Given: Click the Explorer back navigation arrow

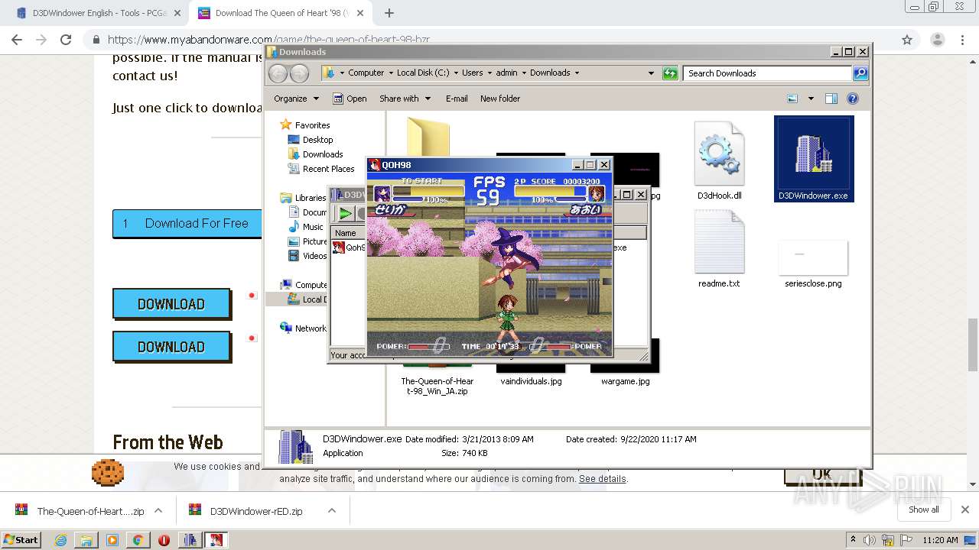Looking at the screenshot, I should (278, 73).
